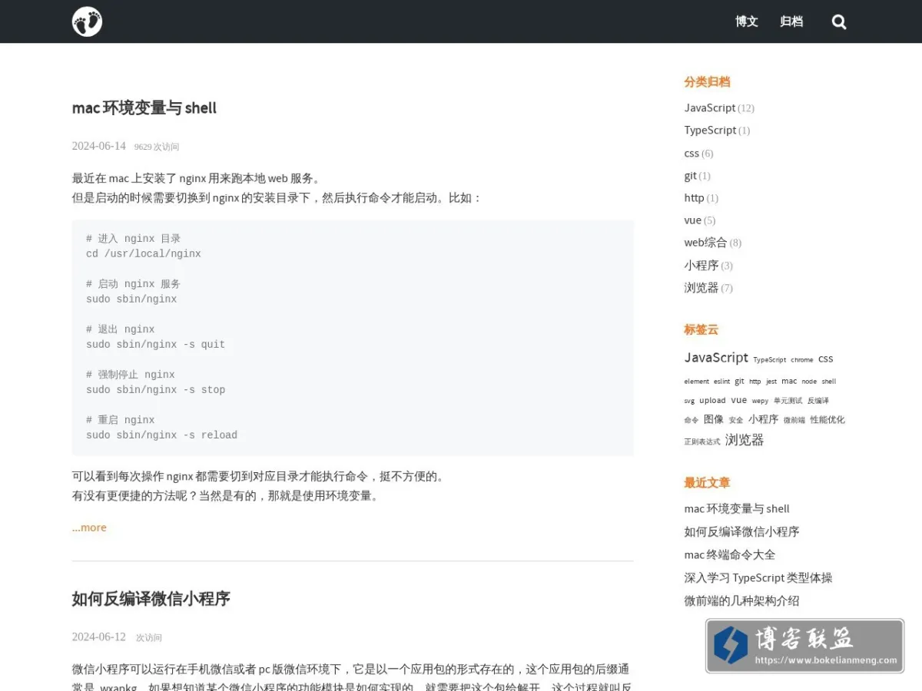
Task: Select http (1) category
Action: (701, 198)
